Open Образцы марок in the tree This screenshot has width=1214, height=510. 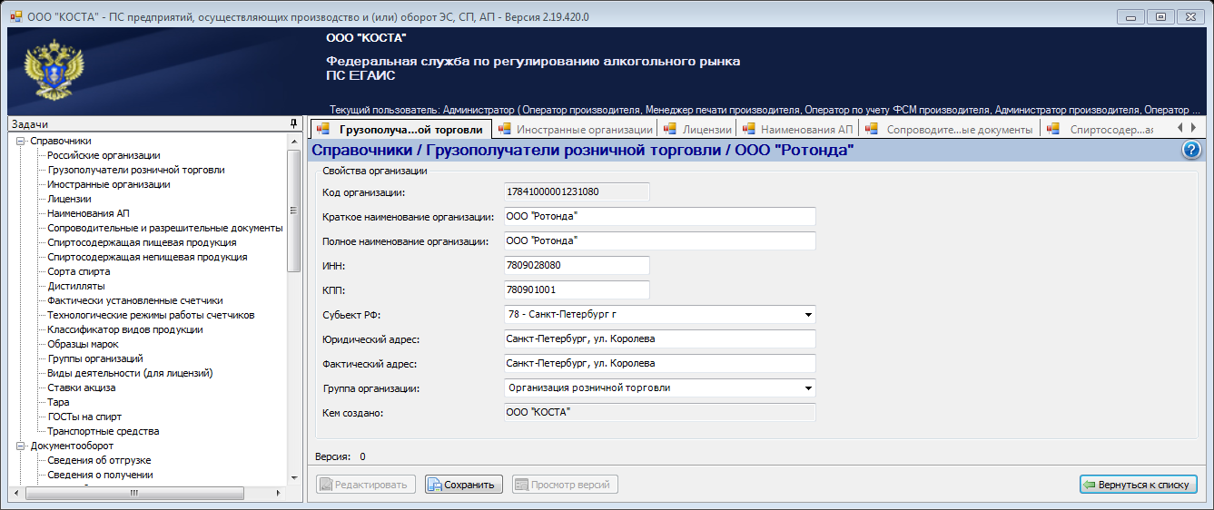point(84,344)
